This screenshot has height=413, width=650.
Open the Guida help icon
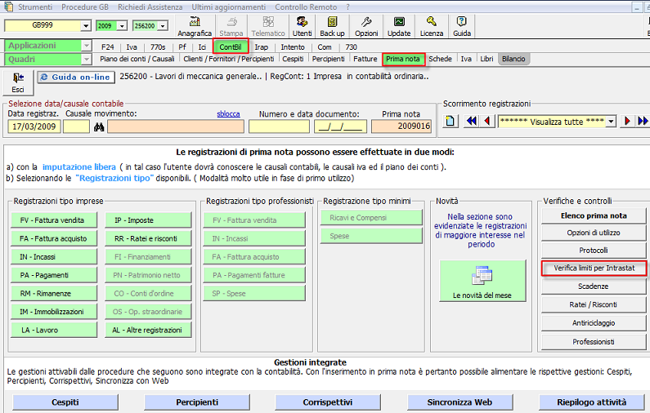click(x=462, y=25)
